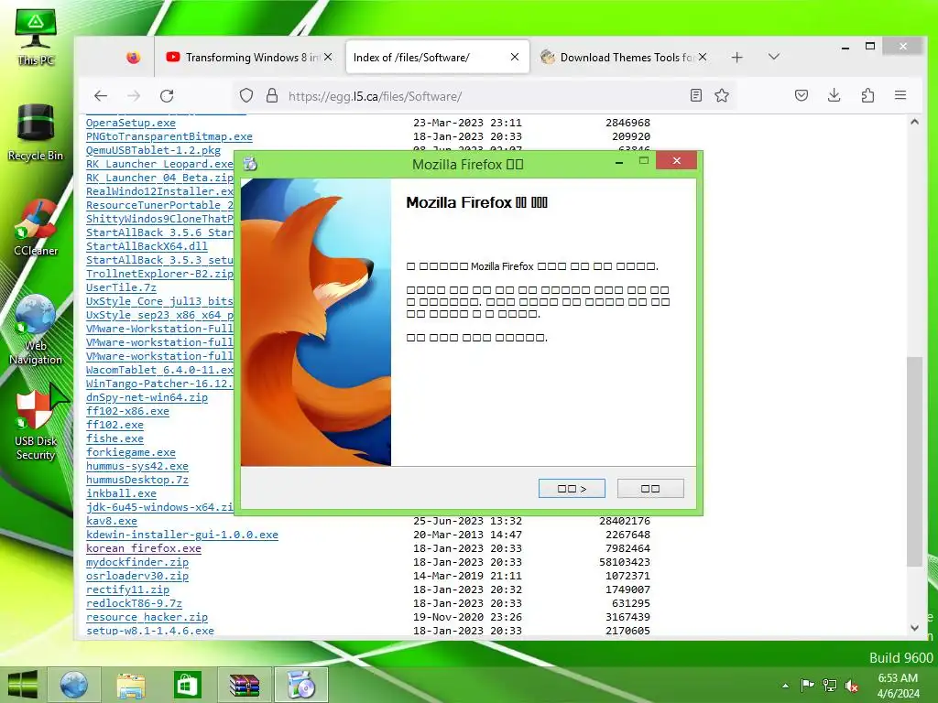
Task: Open the dnSpy-net-win64.zip link
Action: click(147, 397)
